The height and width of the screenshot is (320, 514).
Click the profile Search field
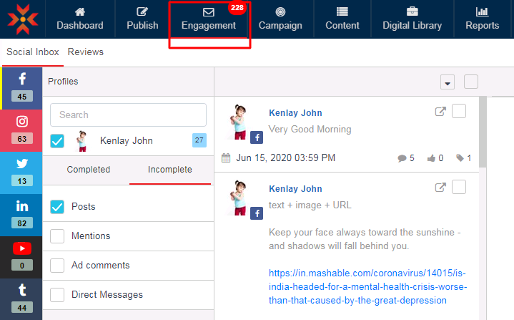click(129, 115)
